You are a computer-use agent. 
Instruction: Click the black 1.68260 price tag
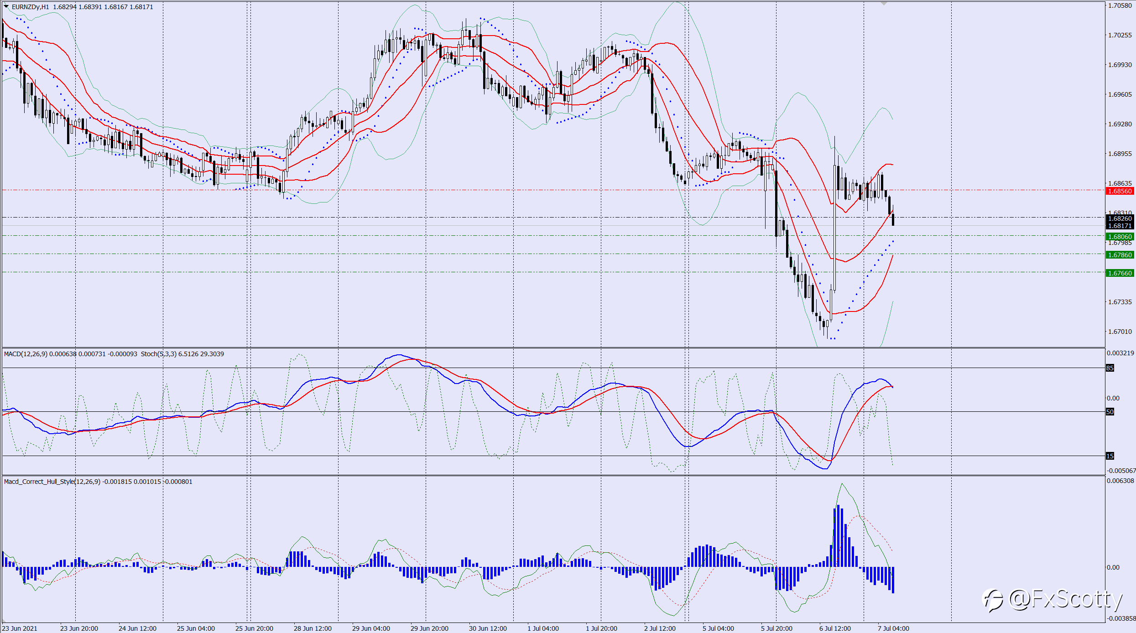[x=1120, y=218]
